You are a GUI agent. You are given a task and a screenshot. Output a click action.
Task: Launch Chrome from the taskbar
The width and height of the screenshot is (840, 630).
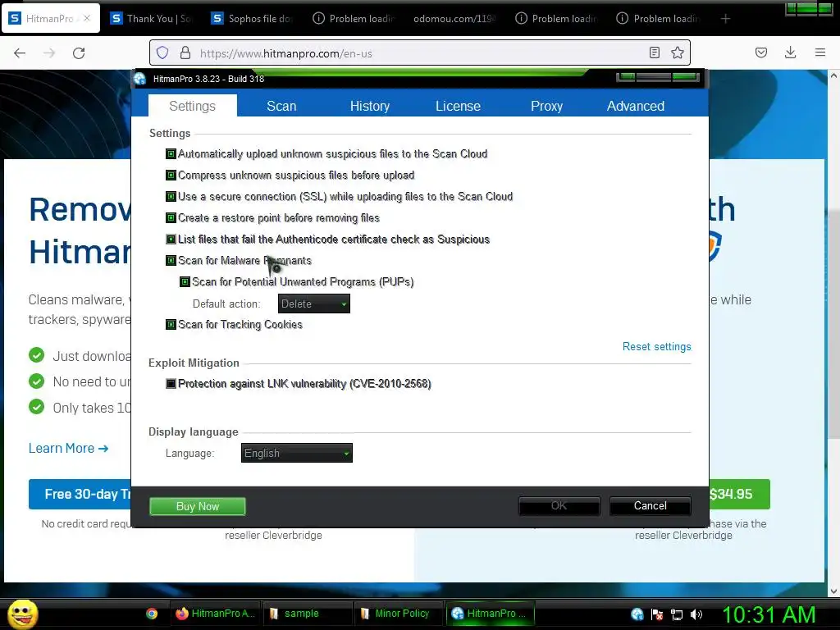pos(152,614)
